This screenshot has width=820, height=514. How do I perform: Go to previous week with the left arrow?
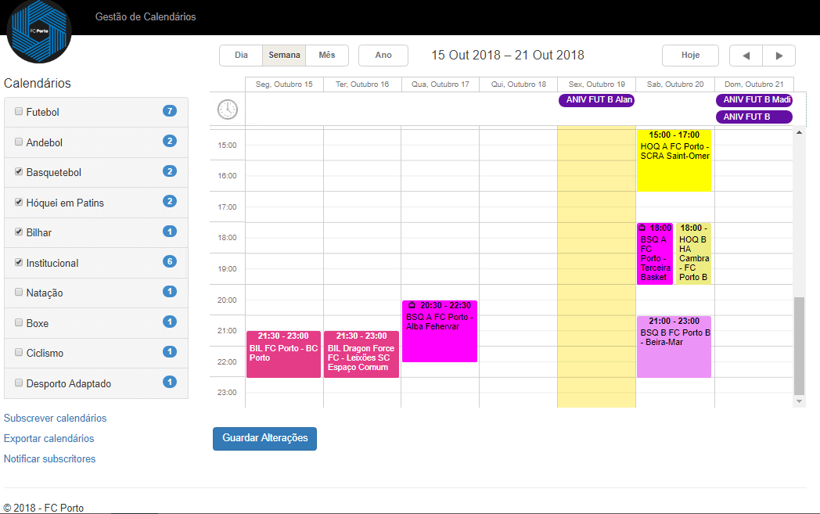[746, 55]
